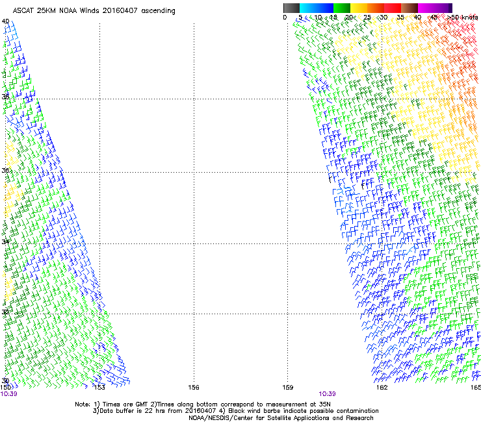Click the longitude label '156'
The height and width of the screenshot is (422, 481).
[194, 388]
